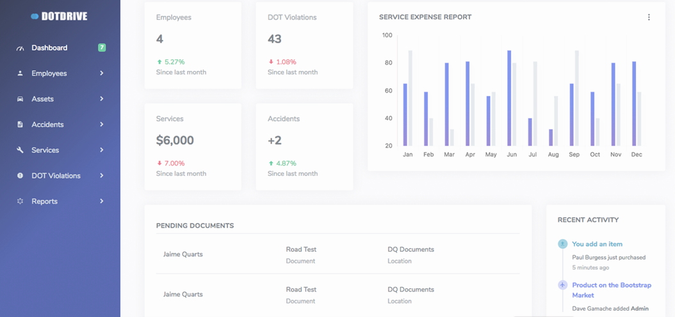
Task: Open 'Product on the Bootstrap Market' link
Action: point(612,290)
